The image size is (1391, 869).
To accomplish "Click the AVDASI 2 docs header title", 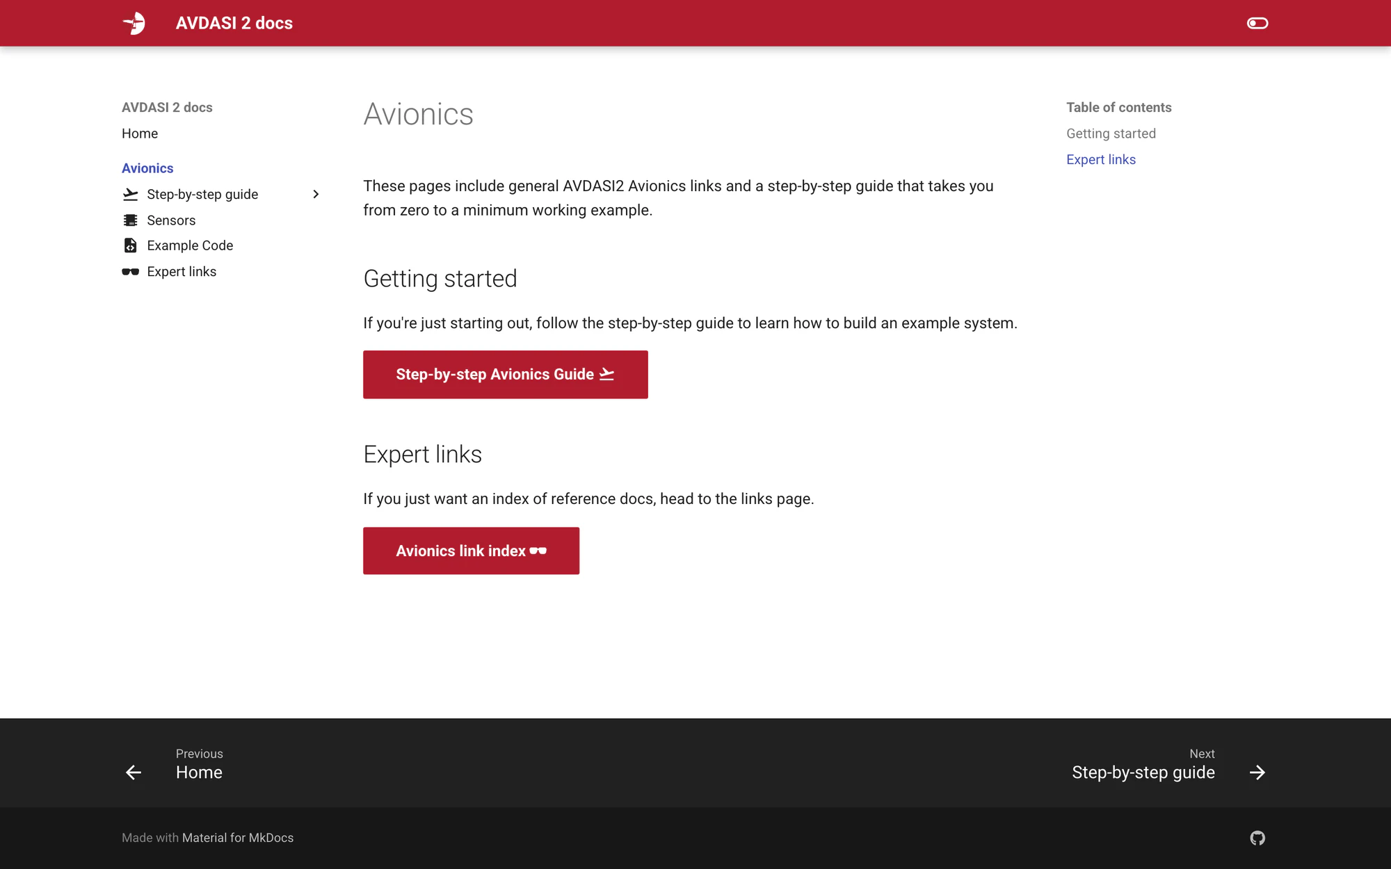I will [x=234, y=23].
